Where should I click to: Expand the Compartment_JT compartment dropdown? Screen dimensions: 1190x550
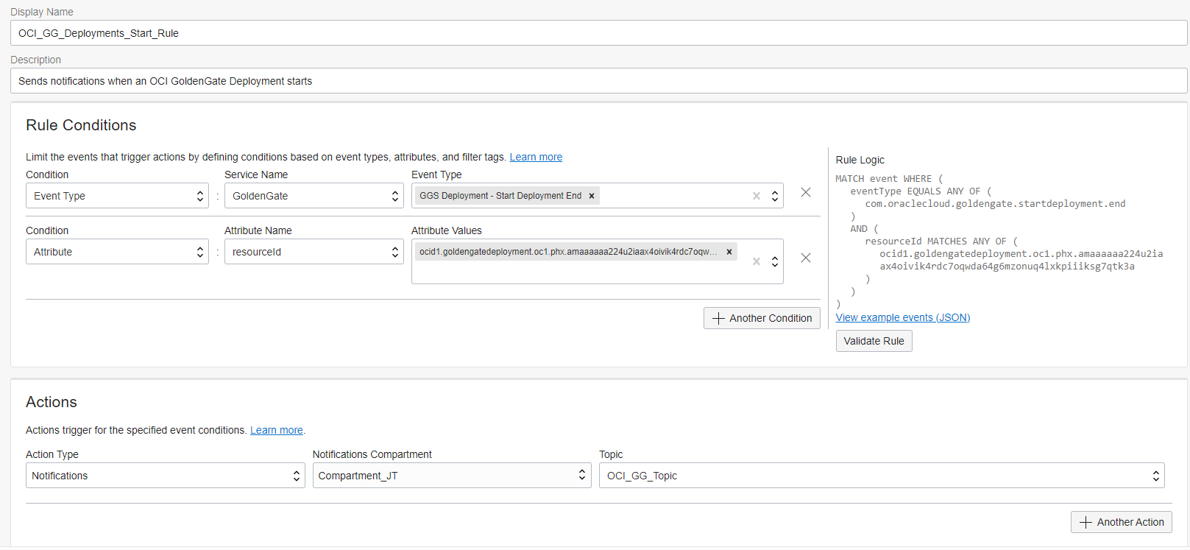point(451,476)
